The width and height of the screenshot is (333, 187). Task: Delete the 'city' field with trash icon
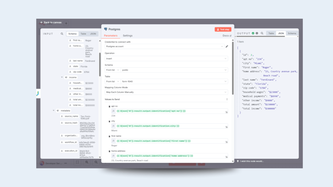[109, 121]
